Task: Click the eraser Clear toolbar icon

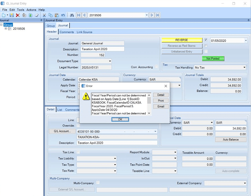Action: pos(37,15)
